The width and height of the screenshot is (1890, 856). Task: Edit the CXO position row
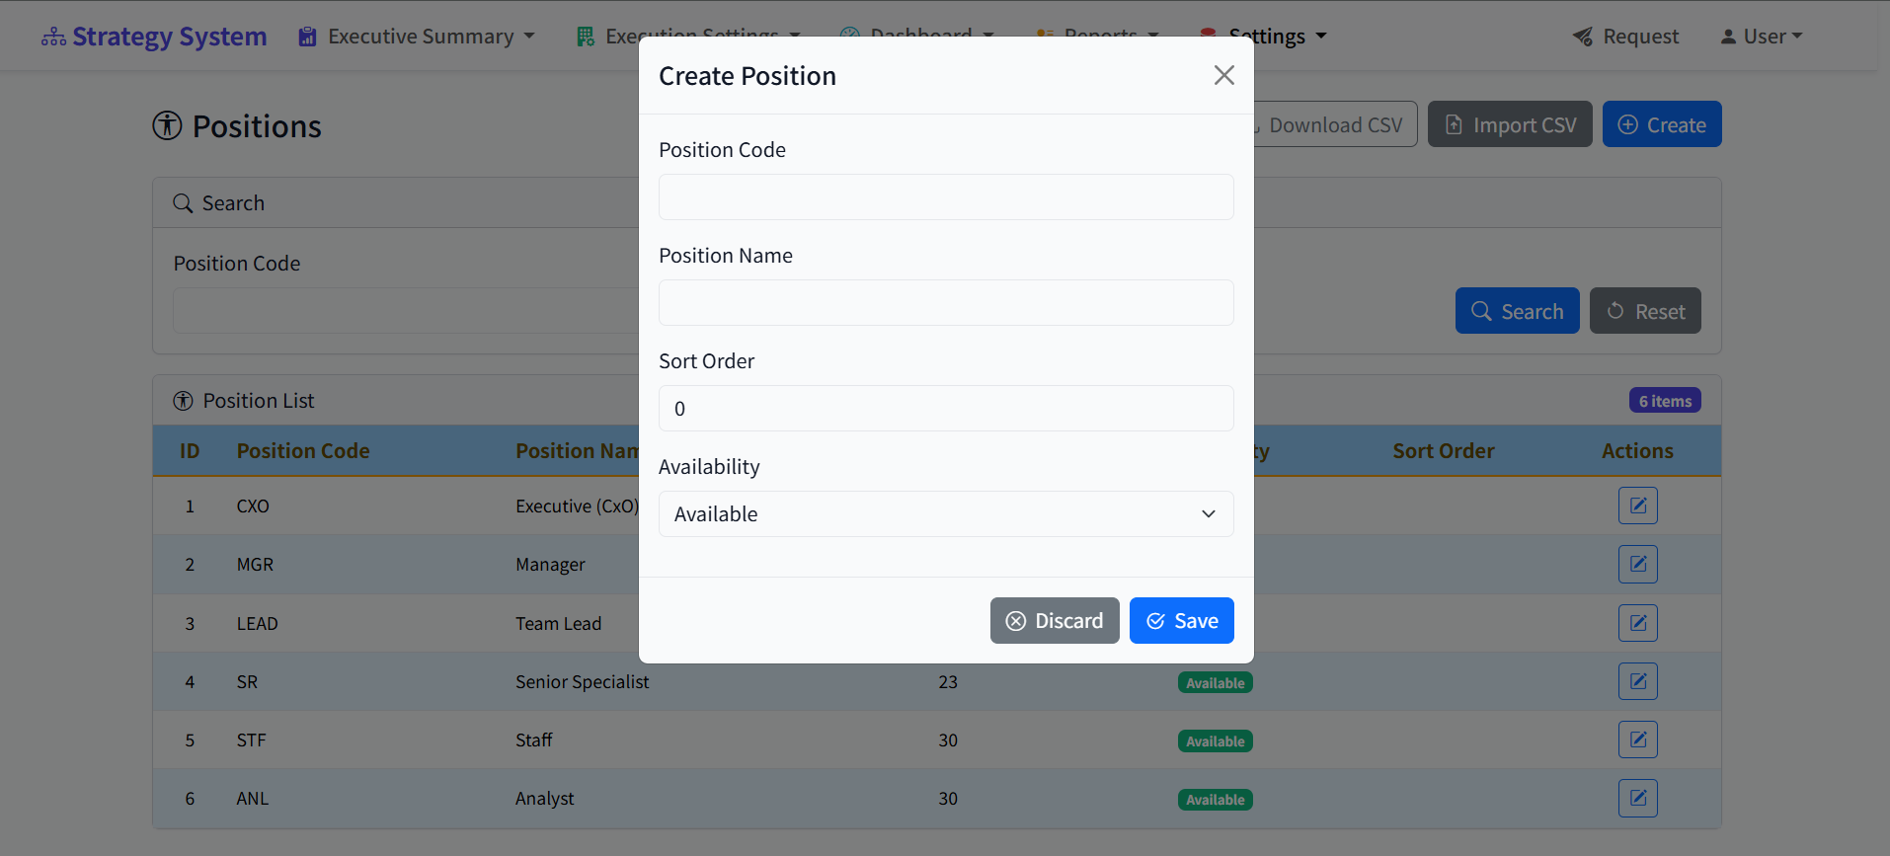coord(1638,506)
